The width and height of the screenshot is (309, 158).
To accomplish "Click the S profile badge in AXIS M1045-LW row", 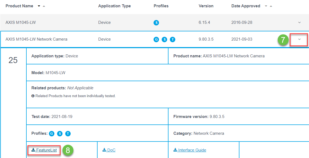I will 156,23.
